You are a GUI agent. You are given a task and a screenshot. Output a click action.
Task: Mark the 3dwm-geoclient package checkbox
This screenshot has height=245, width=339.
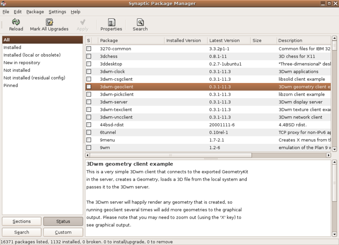click(89, 87)
